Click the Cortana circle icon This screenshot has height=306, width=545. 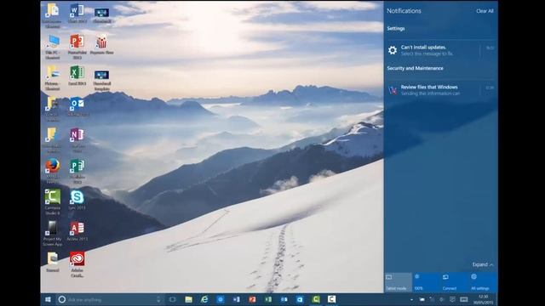click(62, 299)
